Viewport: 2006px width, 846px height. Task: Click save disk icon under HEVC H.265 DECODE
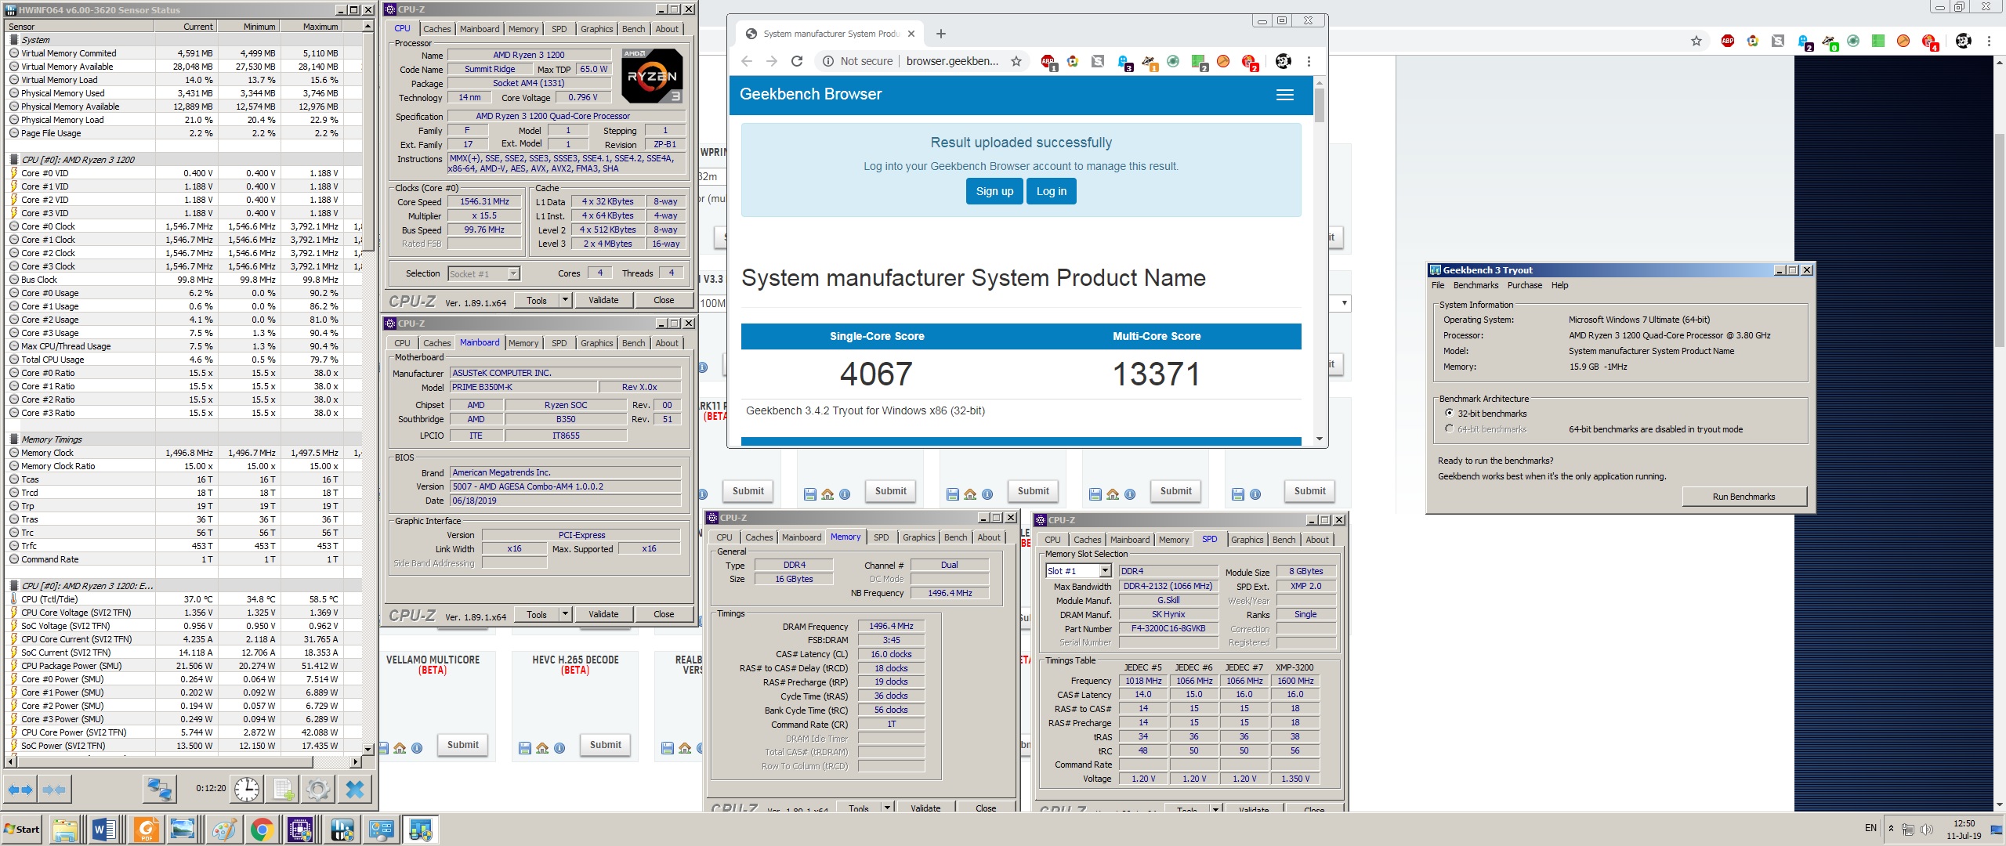[525, 748]
